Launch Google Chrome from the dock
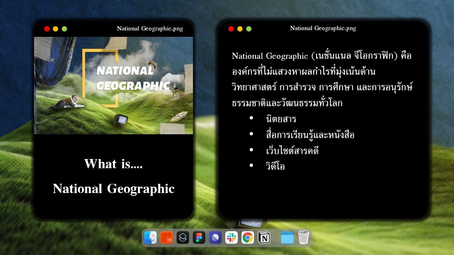 click(248, 238)
